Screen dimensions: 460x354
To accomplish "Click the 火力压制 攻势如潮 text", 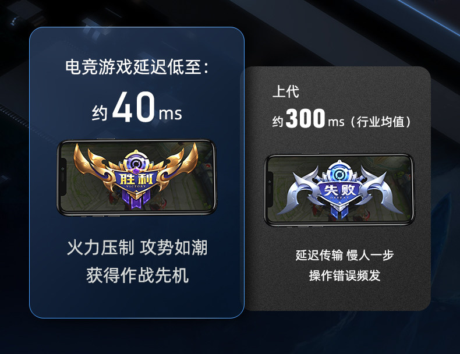I will pyautogui.click(x=137, y=247).
